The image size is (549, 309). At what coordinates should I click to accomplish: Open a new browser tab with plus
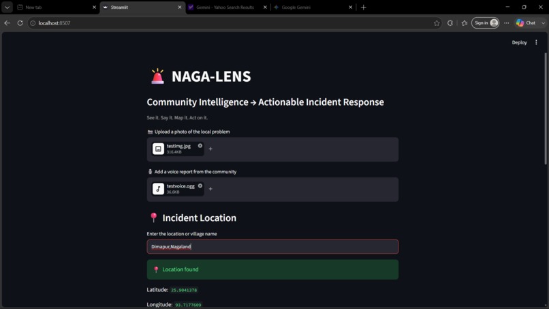364,7
